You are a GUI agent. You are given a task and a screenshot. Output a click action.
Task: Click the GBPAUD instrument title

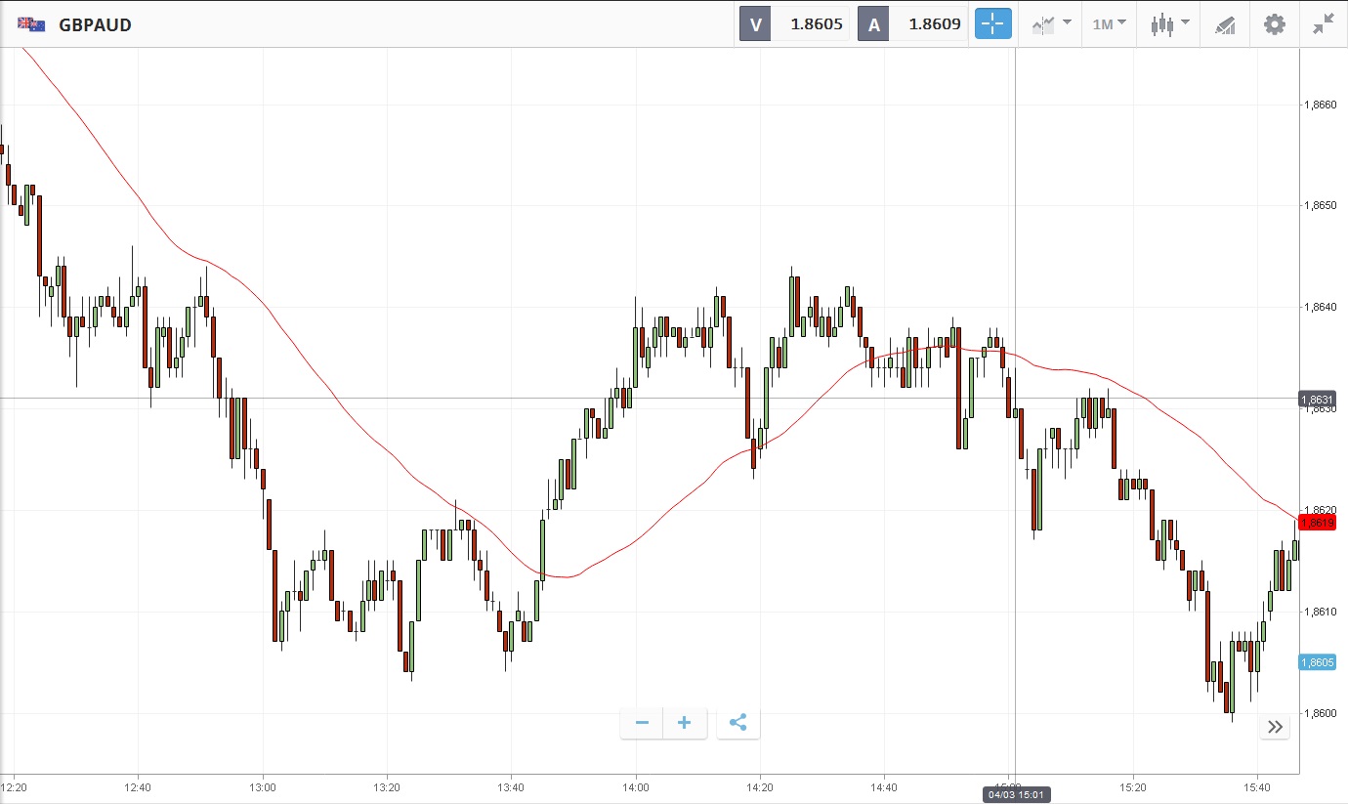pyautogui.click(x=96, y=24)
